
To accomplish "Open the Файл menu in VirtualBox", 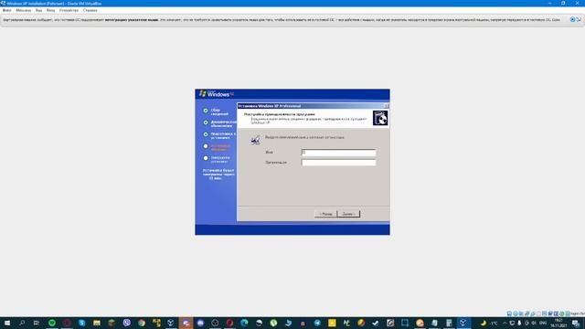I will point(6,10).
